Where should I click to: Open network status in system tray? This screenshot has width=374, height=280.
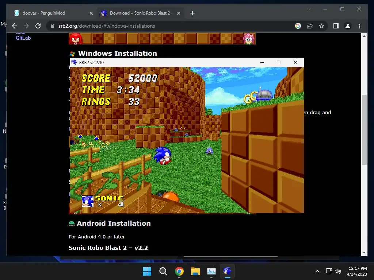(x=329, y=271)
